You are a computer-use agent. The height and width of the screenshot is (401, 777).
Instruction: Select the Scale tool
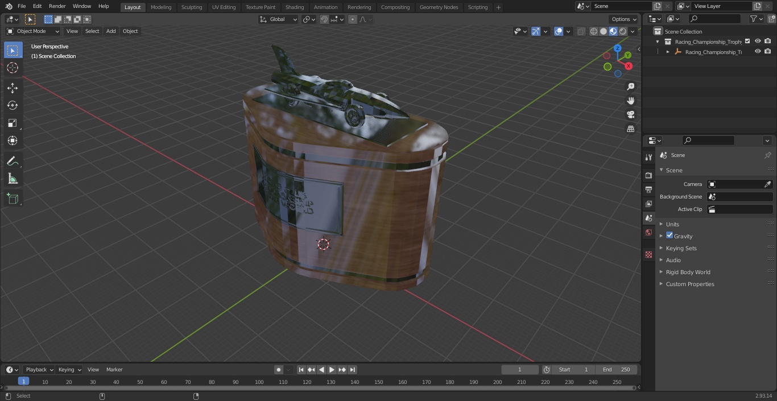(x=13, y=123)
